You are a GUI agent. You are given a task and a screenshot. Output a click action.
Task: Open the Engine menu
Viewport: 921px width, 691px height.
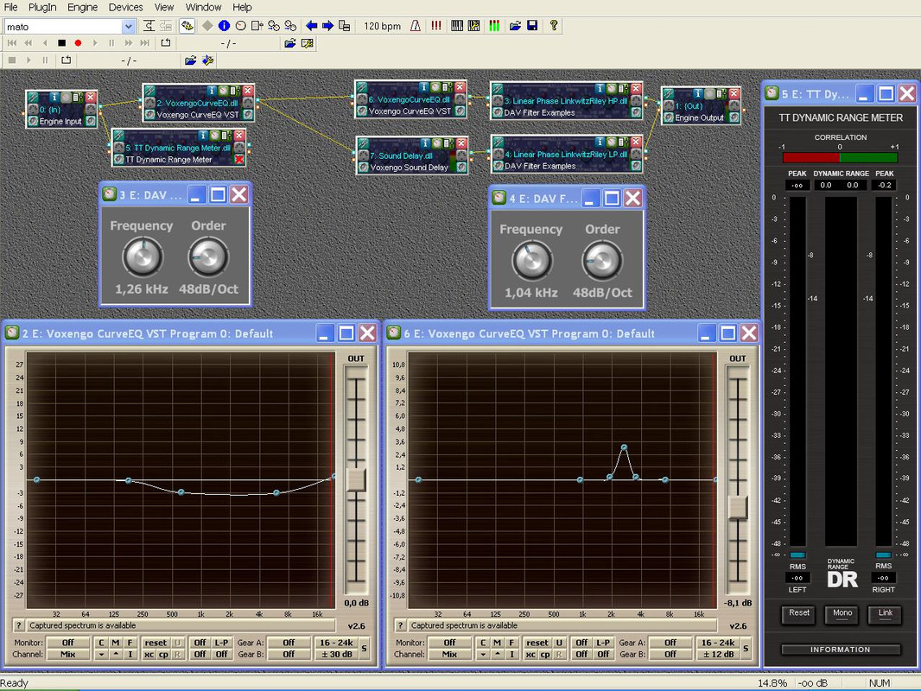82,7
